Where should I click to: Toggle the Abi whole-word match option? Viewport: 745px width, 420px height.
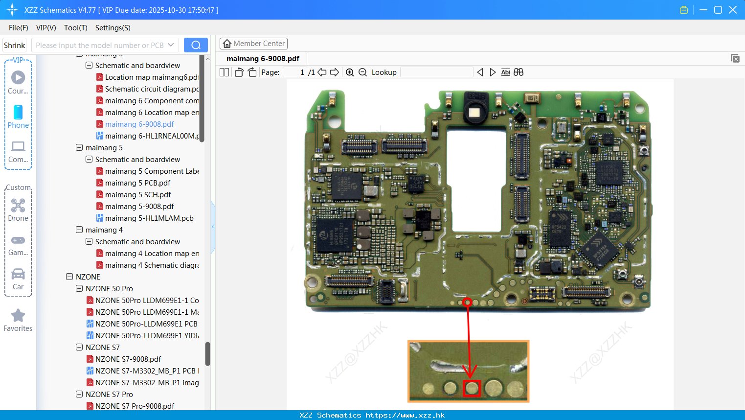(x=505, y=72)
